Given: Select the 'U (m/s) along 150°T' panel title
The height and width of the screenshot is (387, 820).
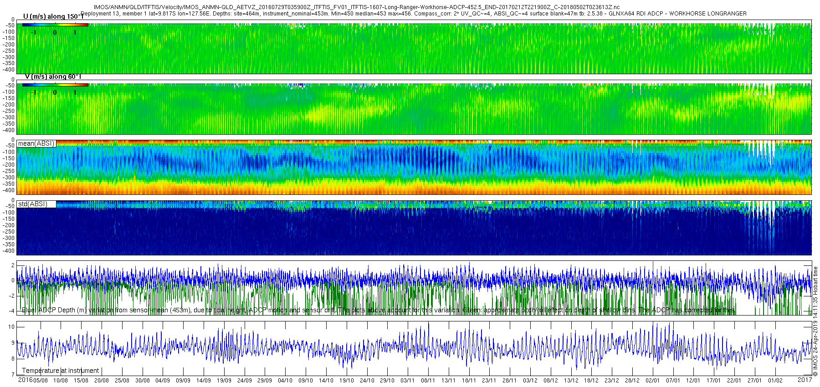Looking at the screenshot, I should (x=53, y=16).
